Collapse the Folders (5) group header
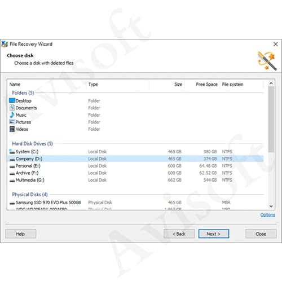282x282 pixels. point(23,92)
